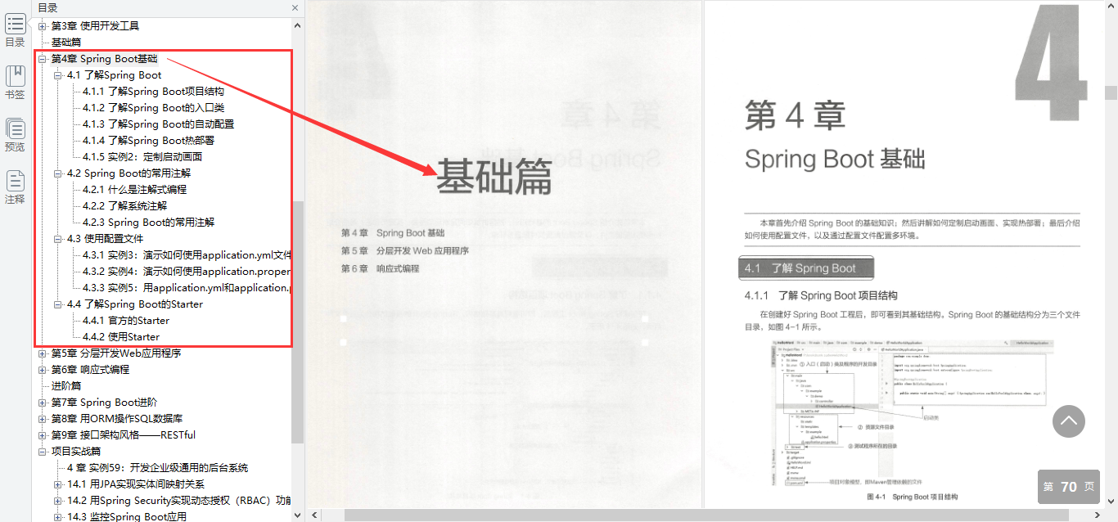Click the project structure figure image
Viewport: 1118px width, 522px height.
click(x=911, y=414)
